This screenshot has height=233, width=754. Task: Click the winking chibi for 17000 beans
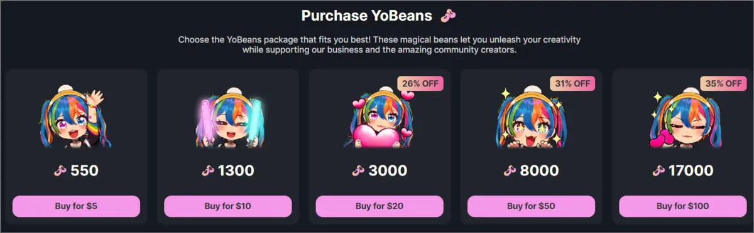(x=682, y=118)
